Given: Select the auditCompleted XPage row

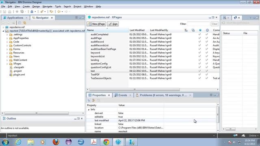Looking at the screenshot, I should tap(153, 34).
